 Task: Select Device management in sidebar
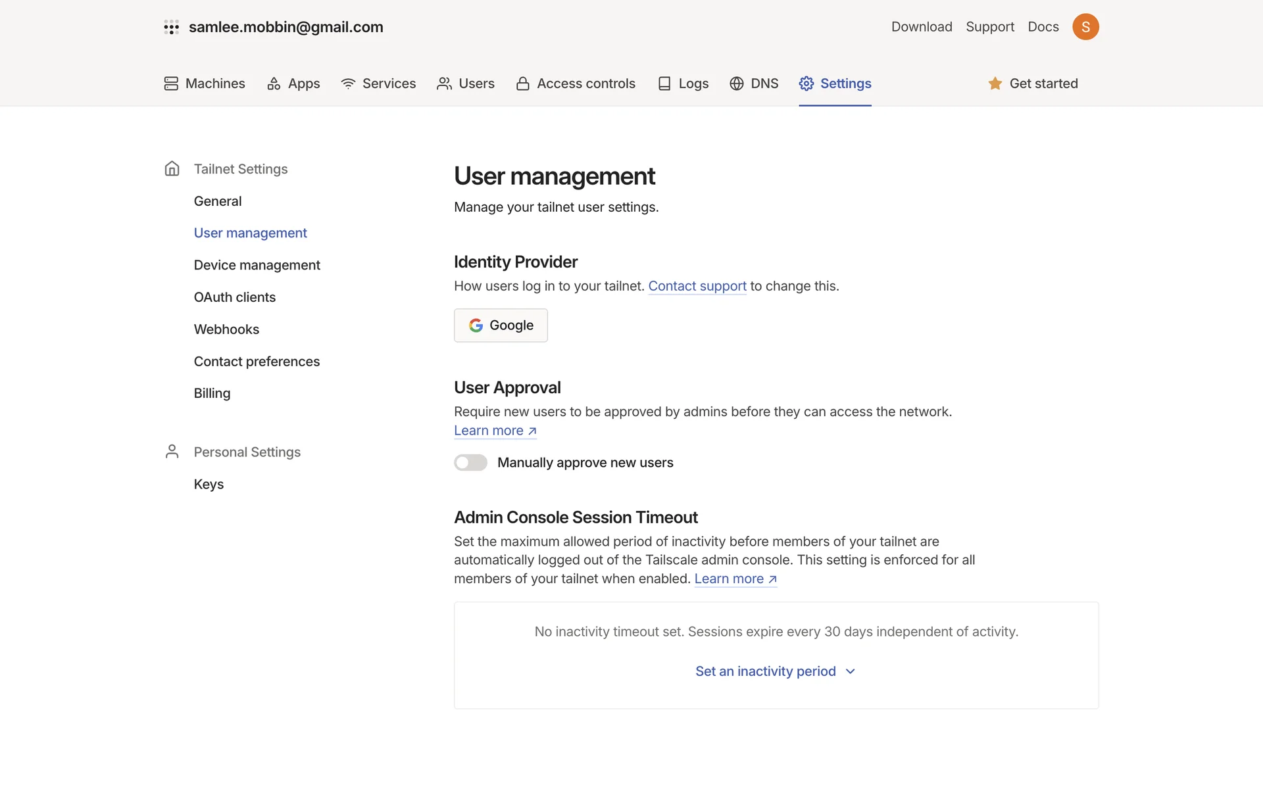[257, 265]
